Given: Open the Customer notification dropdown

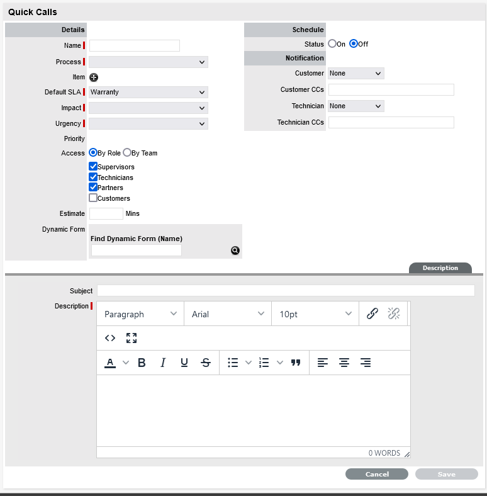Looking at the screenshot, I should click(356, 74).
